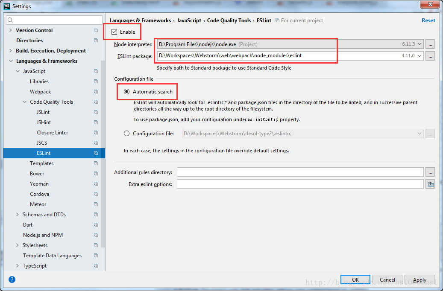Click project-level icon beside Dart
This screenshot has height=291, width=443.
[96, 225]
